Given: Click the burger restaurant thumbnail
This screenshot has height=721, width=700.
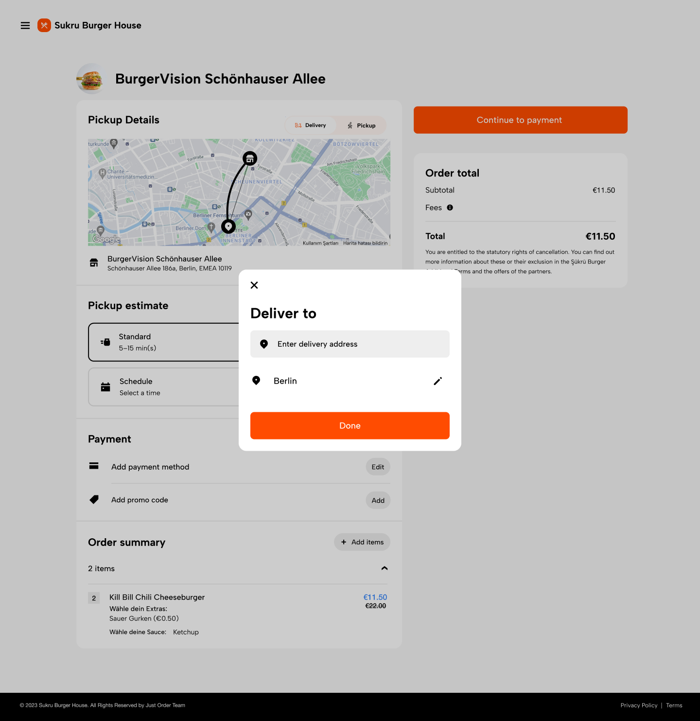Looking at the screenshot, I should [x=91, y=79].
